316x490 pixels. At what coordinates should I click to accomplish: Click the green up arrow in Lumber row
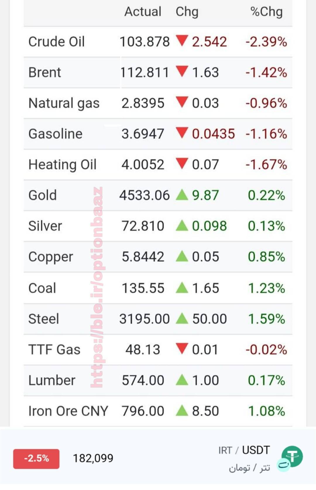click(x=182, y=380)
